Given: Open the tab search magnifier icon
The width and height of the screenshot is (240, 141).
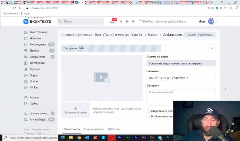Looking at the screenshot, I should click(x=222, y=3).
